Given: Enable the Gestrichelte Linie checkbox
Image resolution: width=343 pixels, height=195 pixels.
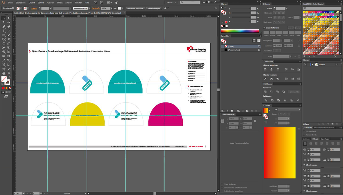Looking at the screenshot, I should [x=264, y=28].
